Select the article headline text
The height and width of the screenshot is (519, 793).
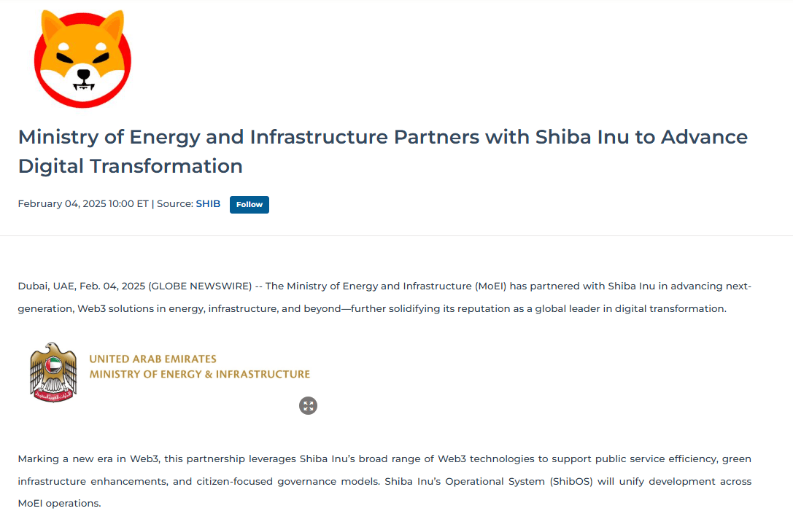click(x=382, y=151)
